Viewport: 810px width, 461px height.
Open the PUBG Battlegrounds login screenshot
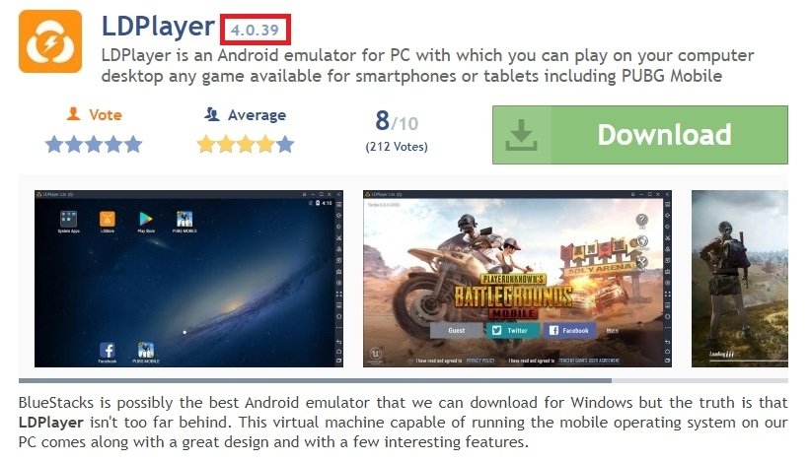pyautogui.click(x=517, y=279)
